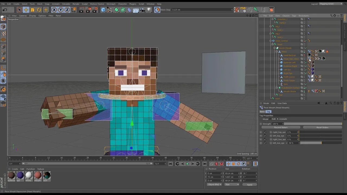This screenshot has width=347, height=195.
Task: Open the Edit Render Settings icon
Action: pyautogui.click(x=95, y=10)
